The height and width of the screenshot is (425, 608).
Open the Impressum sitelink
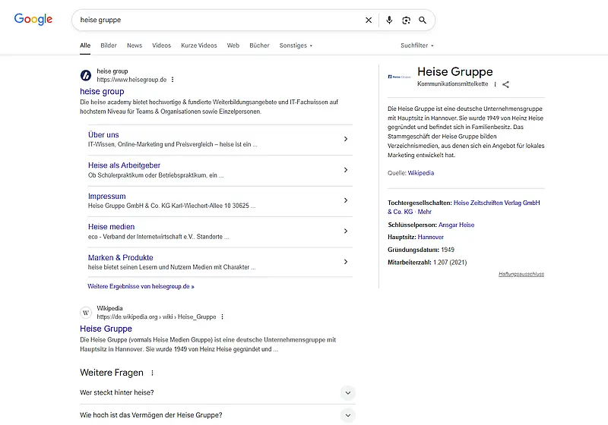[x=107, y=197]
